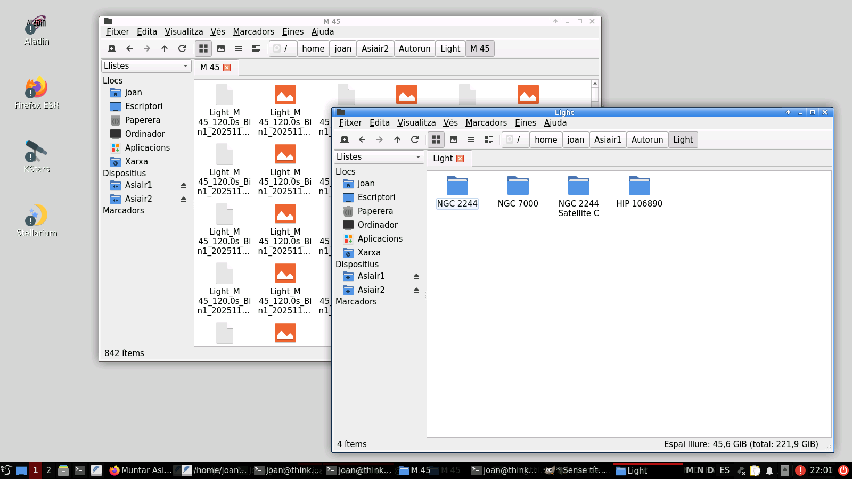Close the Light tab via its red X
852x479 pixels.
coord(460,159)
